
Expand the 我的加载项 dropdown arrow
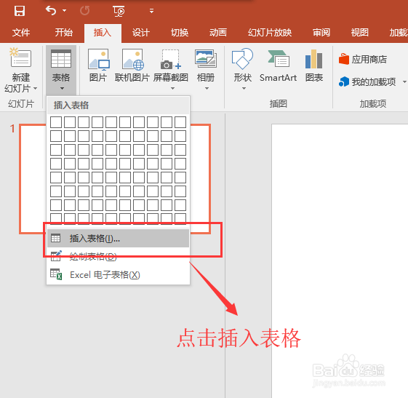click(x=404, y=81)
